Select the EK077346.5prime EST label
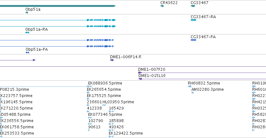 [105, 115]
